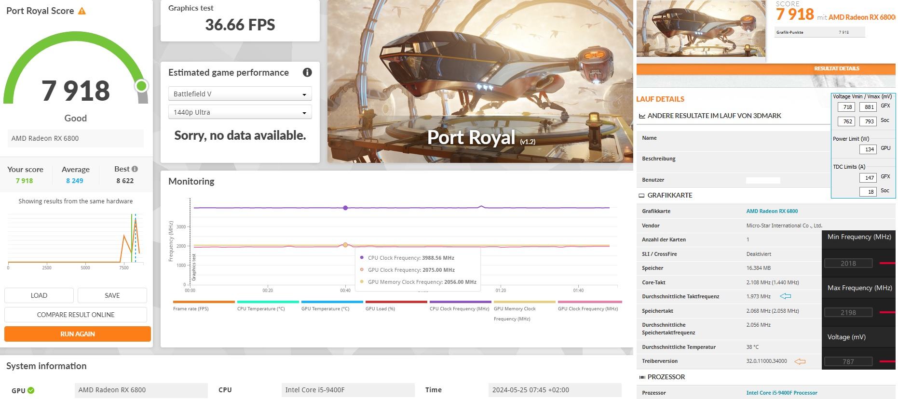Click the SAVE button
The image size is (898, 399).
(112, 295)
